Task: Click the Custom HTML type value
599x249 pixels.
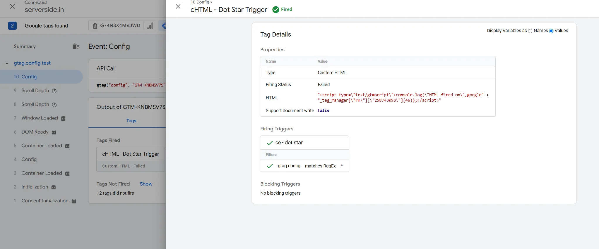Action: 332,73
